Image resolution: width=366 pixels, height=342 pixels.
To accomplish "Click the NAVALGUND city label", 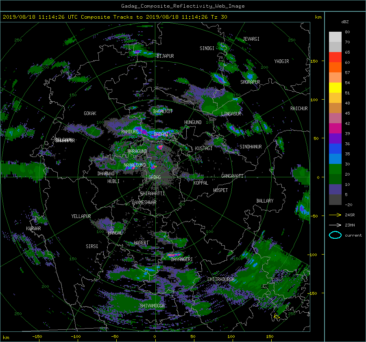I will pos(135,165).
